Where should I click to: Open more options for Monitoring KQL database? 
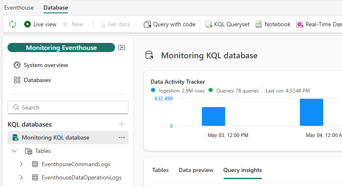[122, 137]
